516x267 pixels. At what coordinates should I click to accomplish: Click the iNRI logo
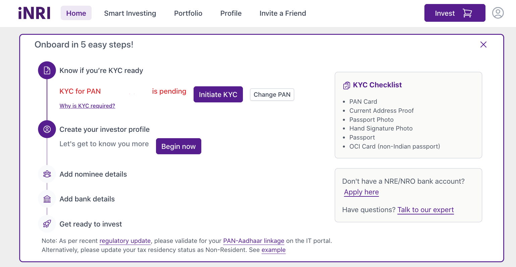(x=34, y=13)
